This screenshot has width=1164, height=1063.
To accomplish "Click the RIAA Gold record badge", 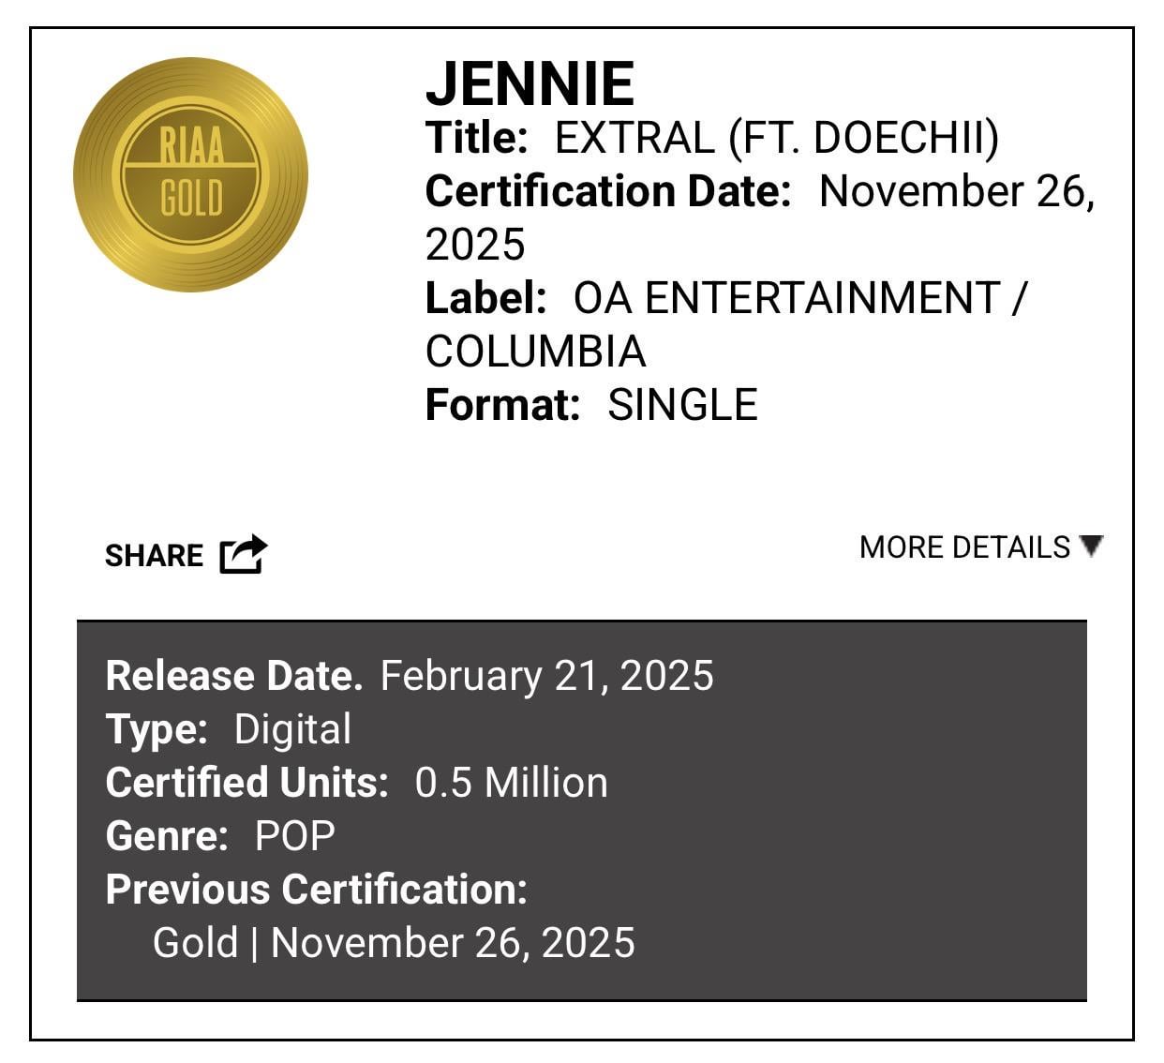I will [x=191, y=174].
